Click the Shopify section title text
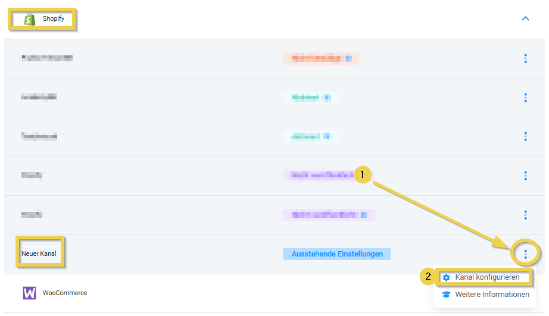Image resolution: width=549 pixels, height=316 pixels. pos(54,19)
